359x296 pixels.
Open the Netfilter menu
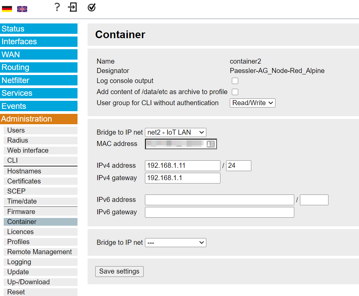[x=39, y=80]
